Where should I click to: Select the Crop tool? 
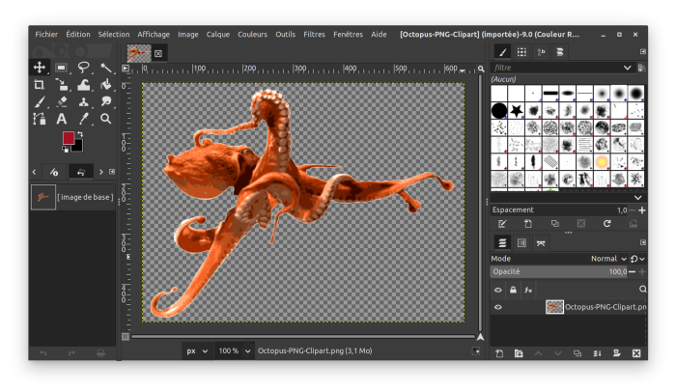click(40, 85)
